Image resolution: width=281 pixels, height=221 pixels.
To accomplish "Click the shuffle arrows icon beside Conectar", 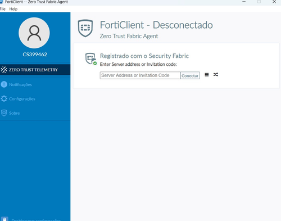I will (x=216, y=75).
